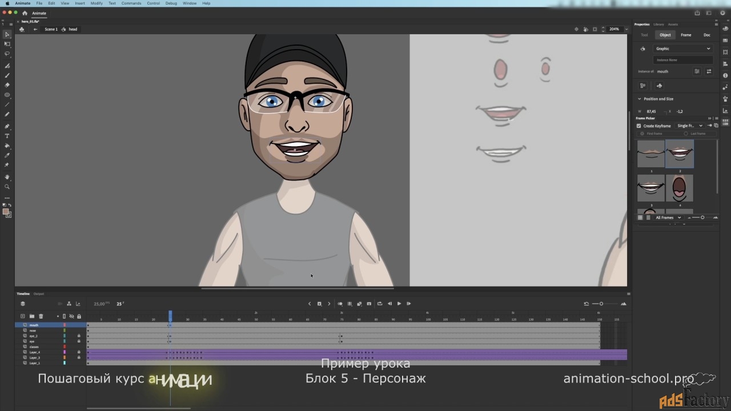731x411 pixels.
Task: Select the First frame radio option
Action: [x=642, y=134]
